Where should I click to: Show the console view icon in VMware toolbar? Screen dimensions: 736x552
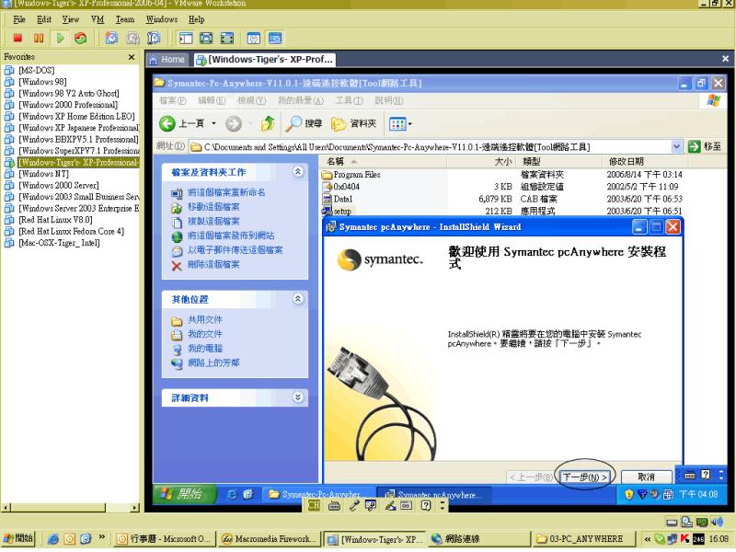(x=275, y=38)
